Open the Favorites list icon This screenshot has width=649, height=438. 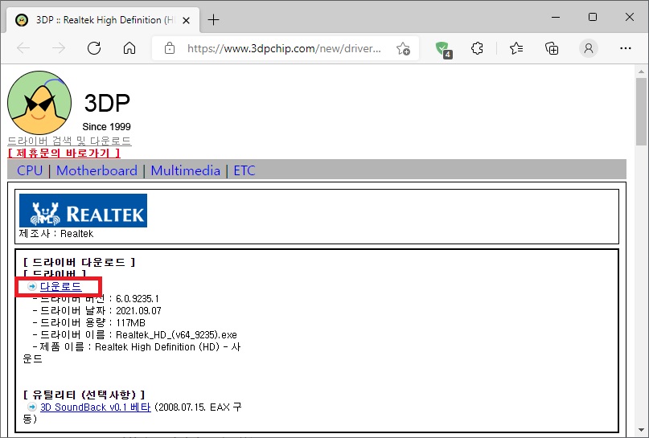point(516,48)
